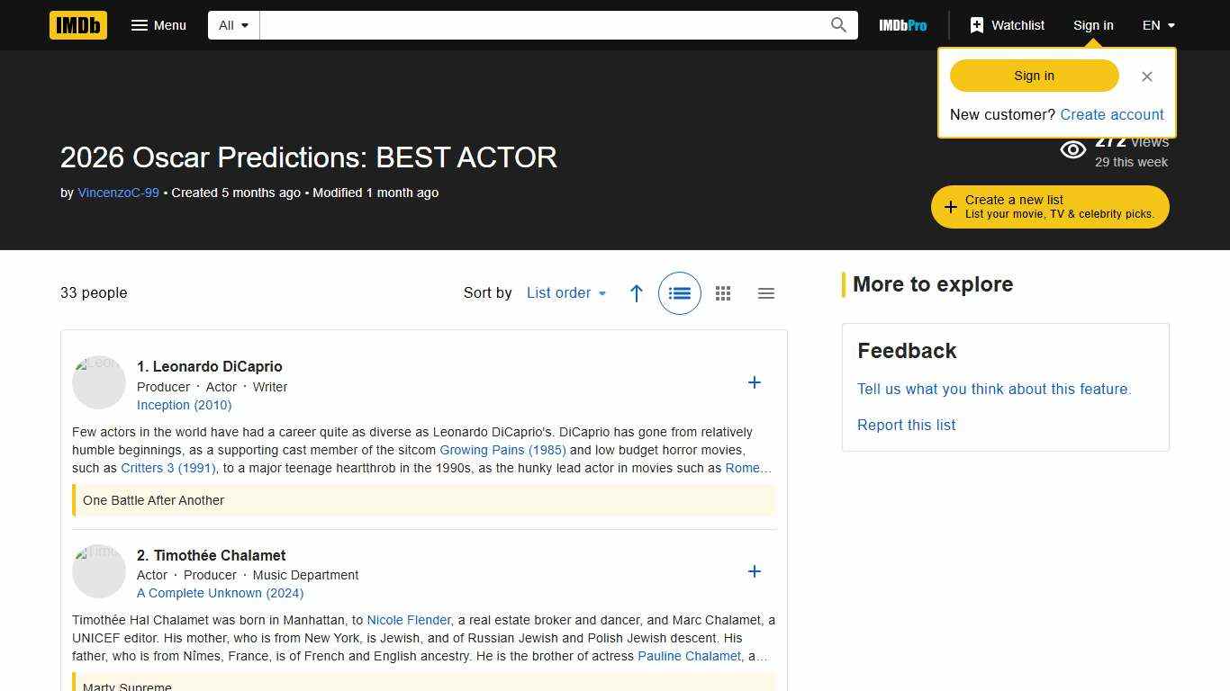
Task: Click the search magnifier icon
Action: 837,25
